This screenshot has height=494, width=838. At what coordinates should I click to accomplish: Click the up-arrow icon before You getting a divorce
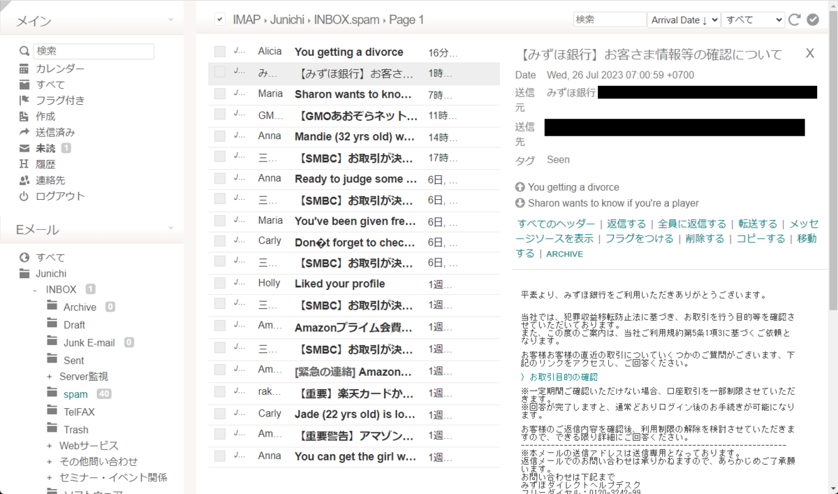pyautogui.click(x=520, y=187)
